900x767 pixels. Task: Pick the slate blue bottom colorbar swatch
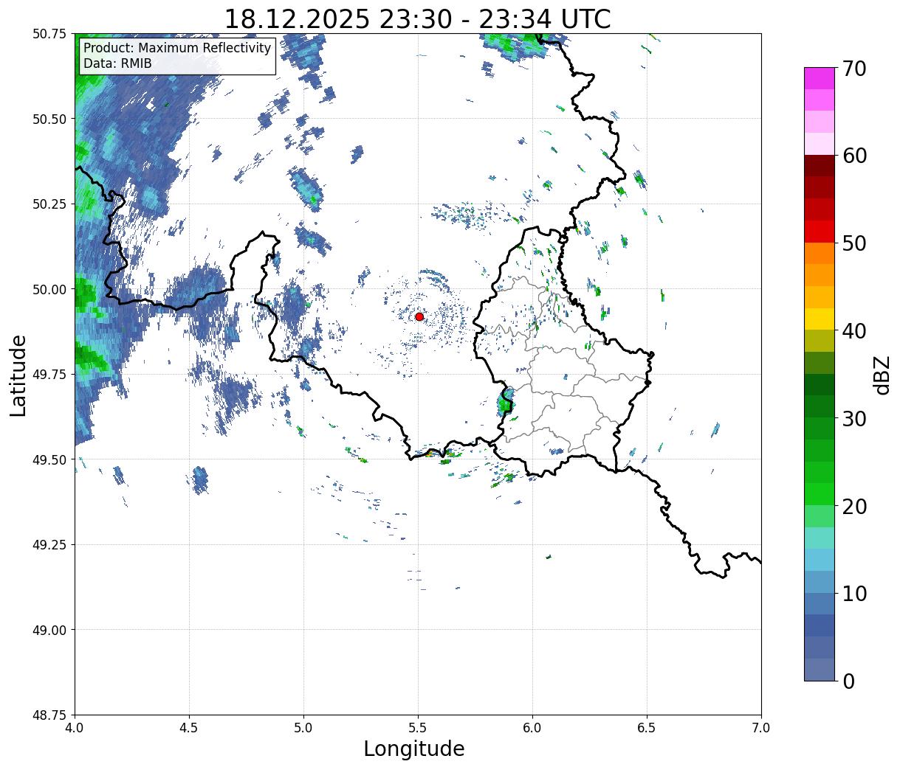(820, 669)
